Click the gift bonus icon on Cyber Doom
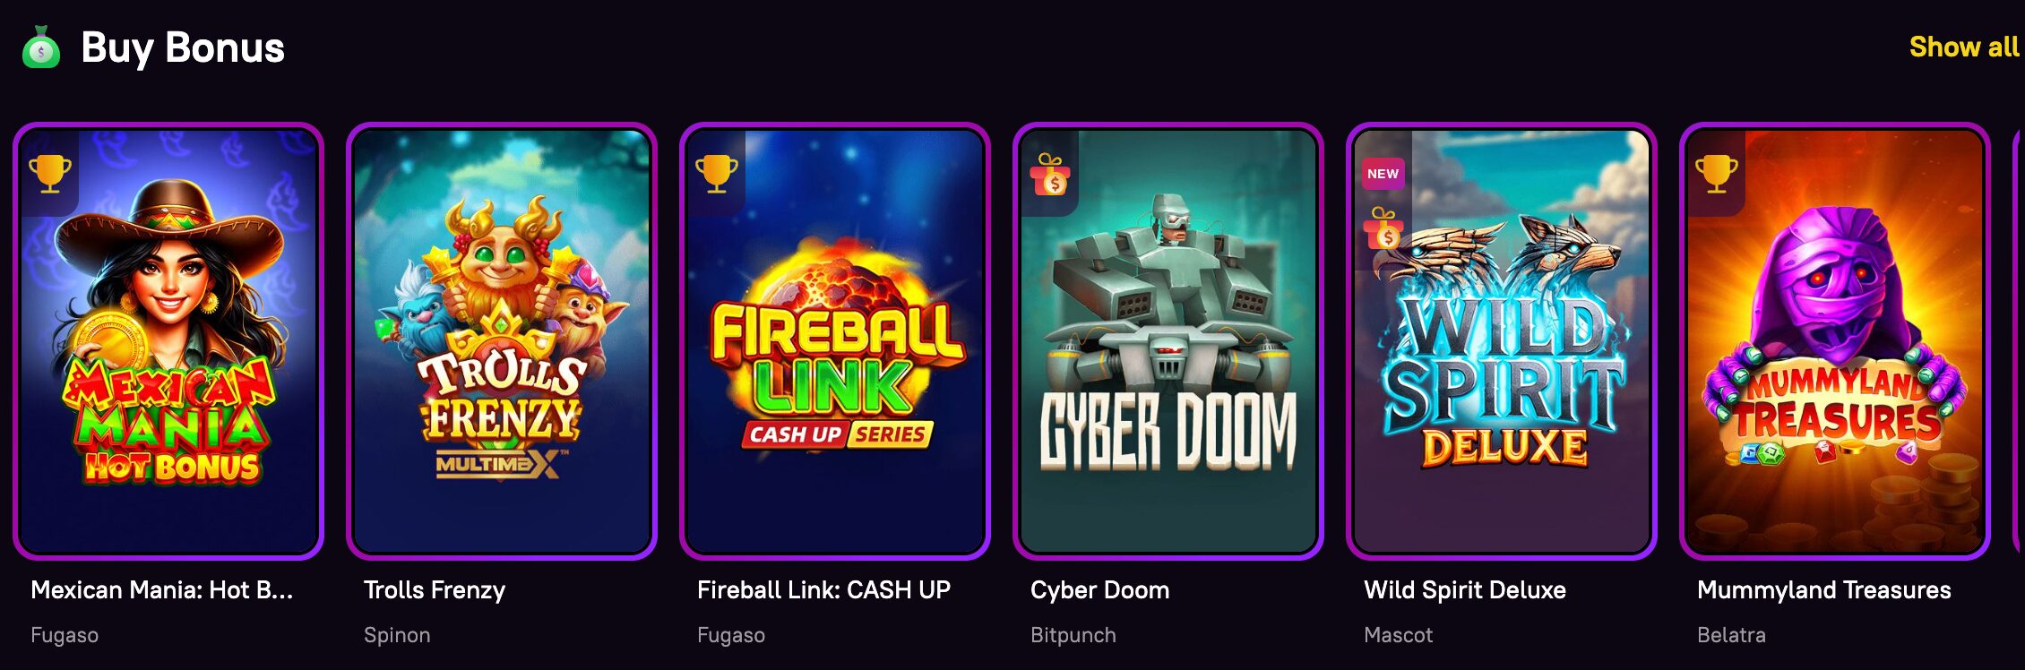The height and width of the screenshot is (670, 2025). (1050, 174)
